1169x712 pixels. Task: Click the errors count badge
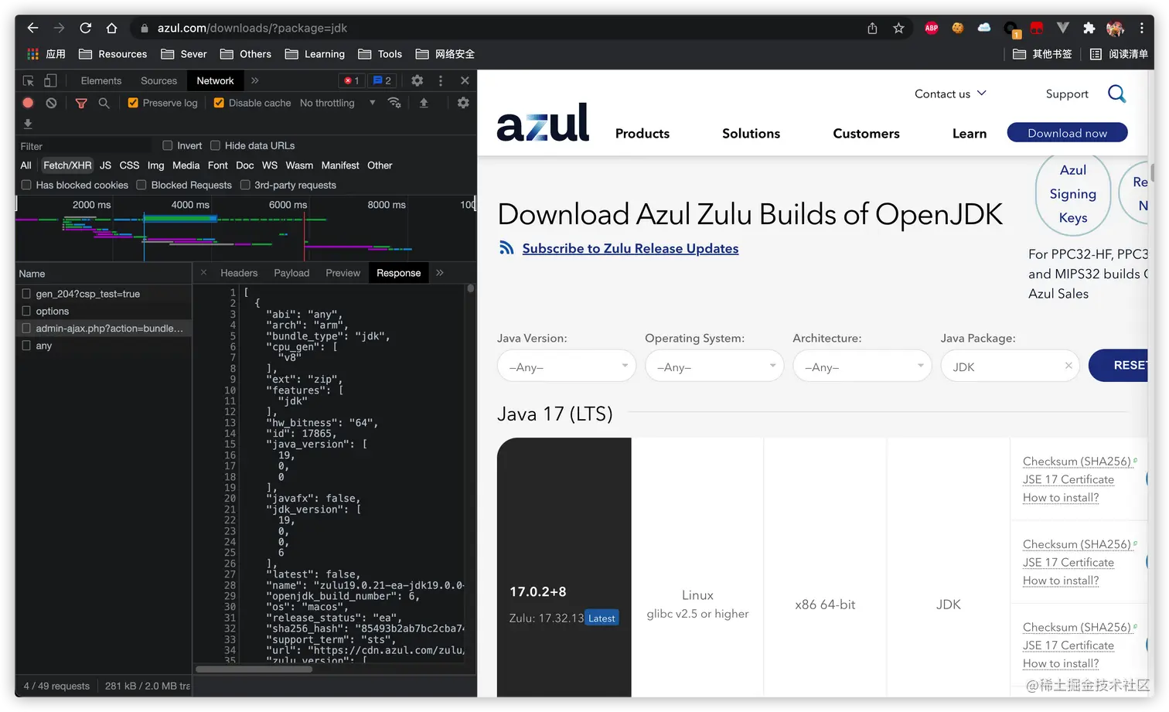[x=352, y=80]
